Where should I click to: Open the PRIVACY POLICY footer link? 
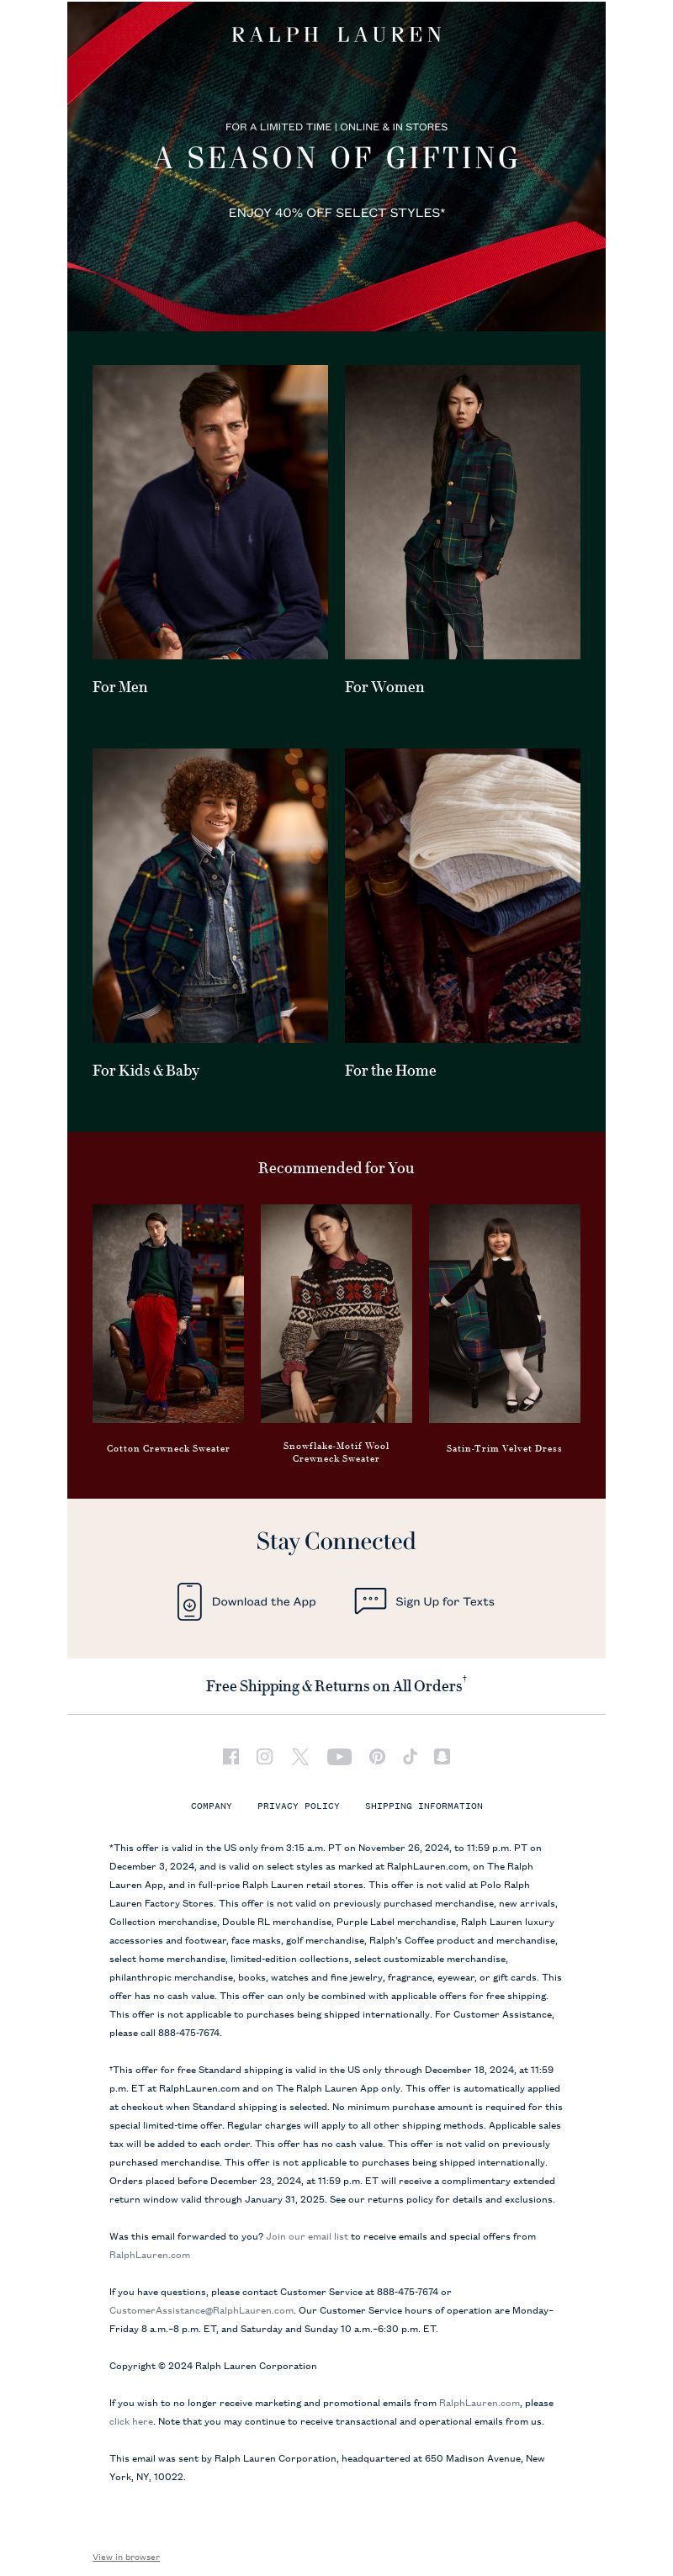click(298, 1806)
